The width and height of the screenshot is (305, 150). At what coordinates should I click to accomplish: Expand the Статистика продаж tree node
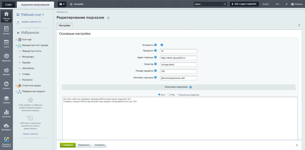16,86
